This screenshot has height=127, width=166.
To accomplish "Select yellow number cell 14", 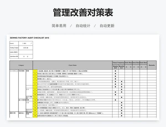I will tap(35, 105).
